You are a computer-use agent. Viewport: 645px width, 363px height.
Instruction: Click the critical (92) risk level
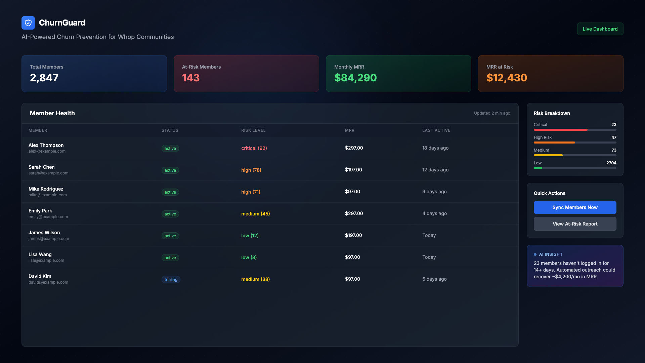[254, 148]
